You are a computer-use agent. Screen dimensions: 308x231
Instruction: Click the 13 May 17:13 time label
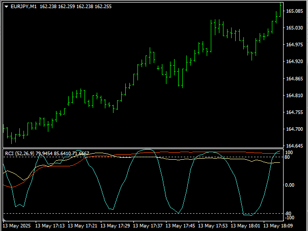pos(50,226)
